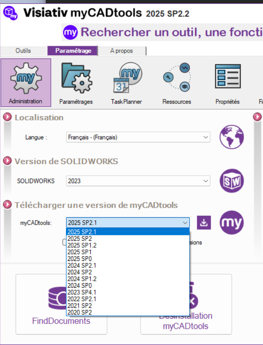Click the search tool field at top

165,32
